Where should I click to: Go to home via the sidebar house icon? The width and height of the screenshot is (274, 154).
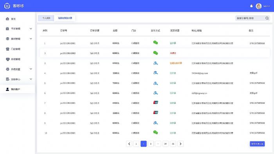click(x=7, y=19)
